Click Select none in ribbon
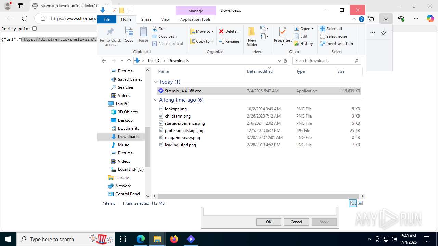 [333, 36]
